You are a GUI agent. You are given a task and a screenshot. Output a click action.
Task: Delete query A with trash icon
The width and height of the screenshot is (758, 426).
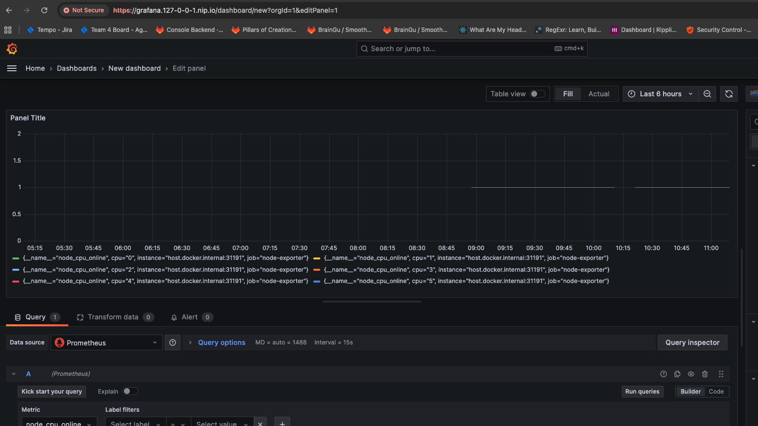coord(705,374)
